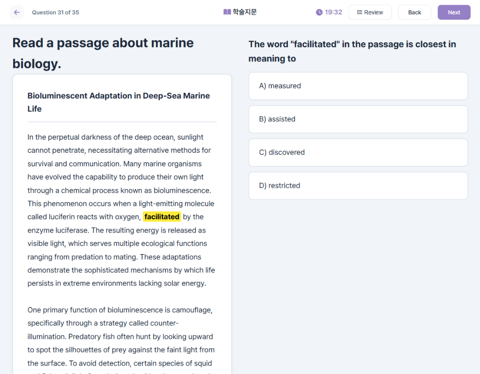The height and width of the screenshot is (374, 480).
Task: Open the Review question list
Action: 370,13
